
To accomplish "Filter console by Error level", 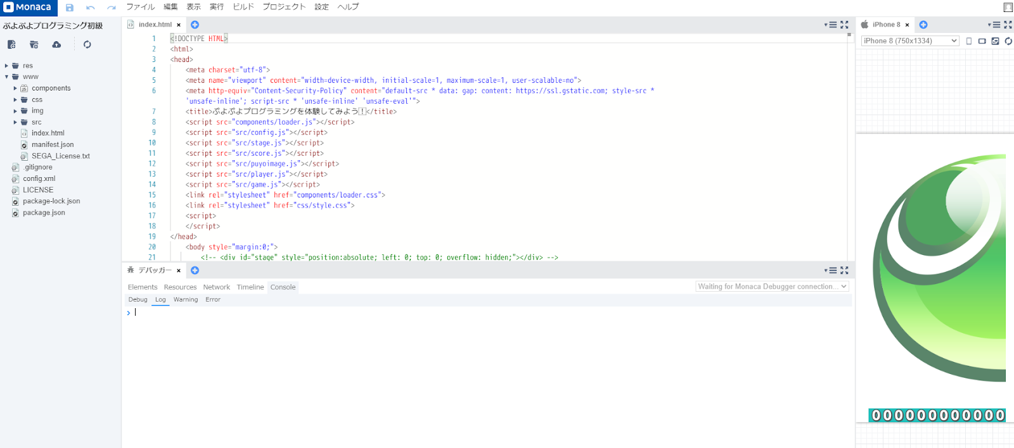I will 213,300.
